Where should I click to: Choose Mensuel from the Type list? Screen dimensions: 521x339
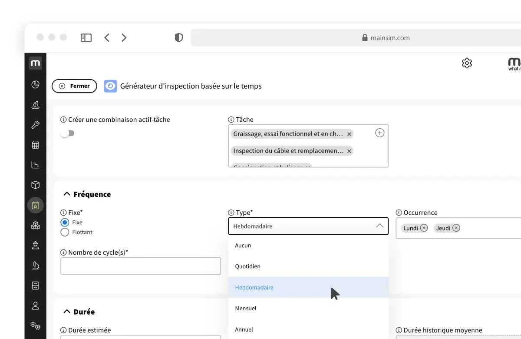pyautogui.click(x=308, y=308)
